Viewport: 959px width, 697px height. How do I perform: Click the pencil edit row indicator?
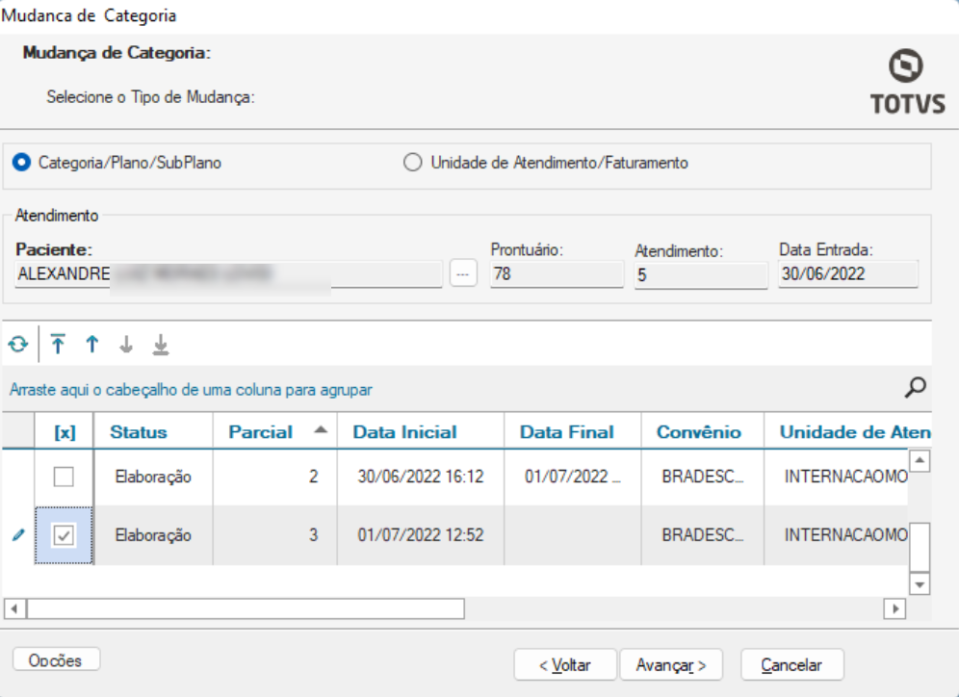(x=18, y=535)
